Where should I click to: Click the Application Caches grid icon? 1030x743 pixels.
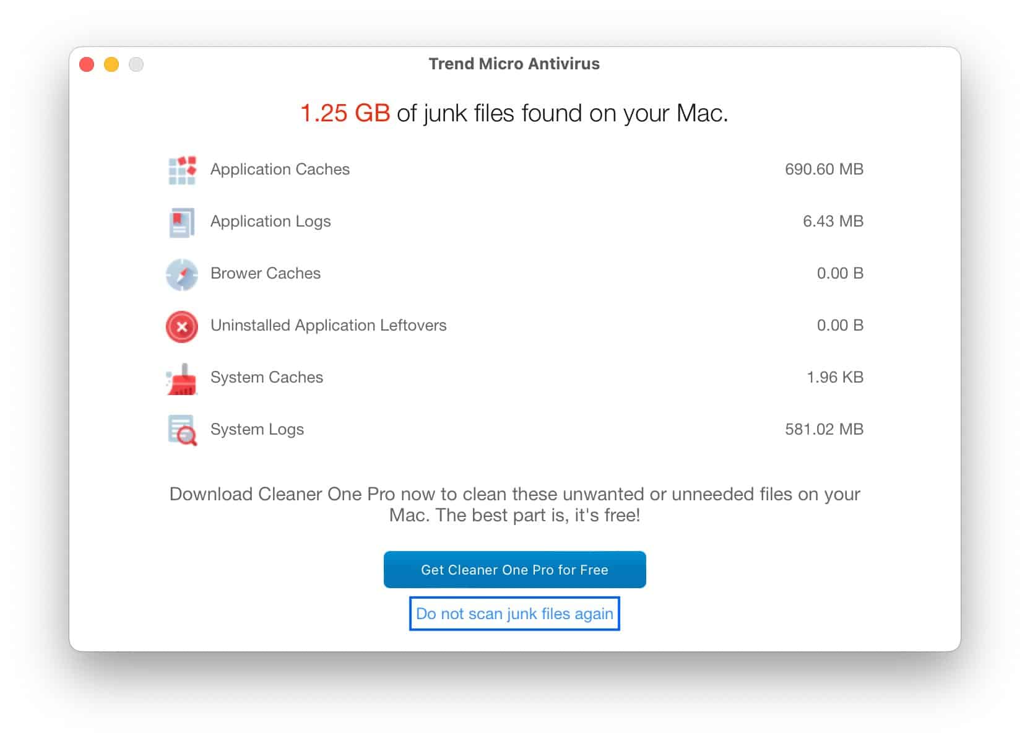[182, 170]
